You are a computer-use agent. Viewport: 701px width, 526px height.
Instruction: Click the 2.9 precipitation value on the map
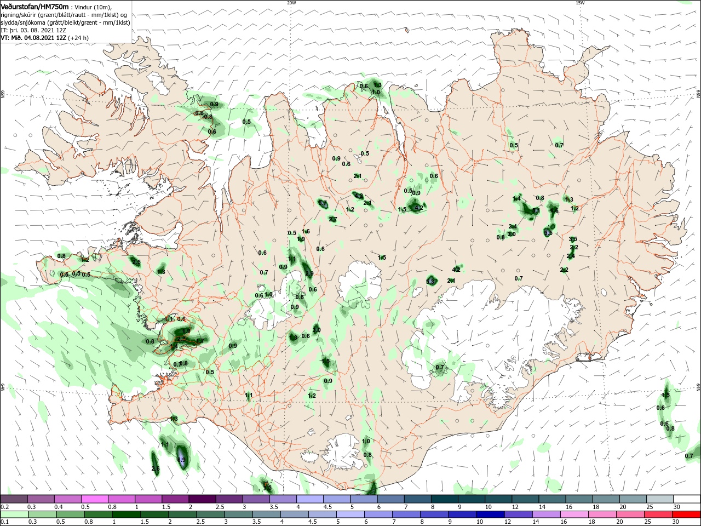click(x=309, y=273)
